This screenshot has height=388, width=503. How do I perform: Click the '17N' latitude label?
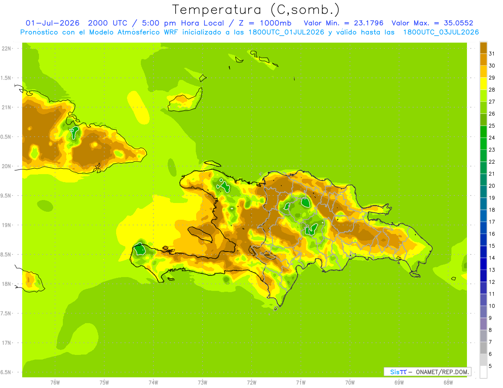[x=6, y=343]
